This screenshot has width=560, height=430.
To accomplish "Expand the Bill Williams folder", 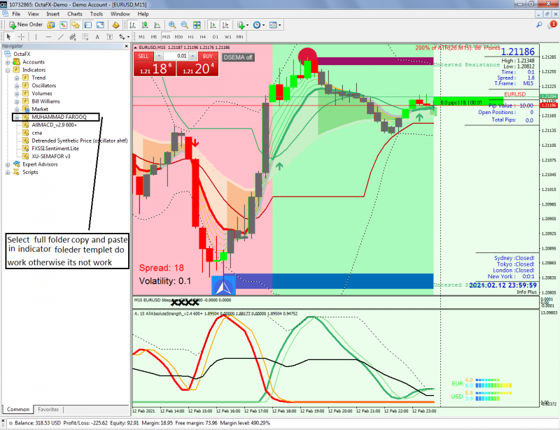I will click(x=17, y=101).
